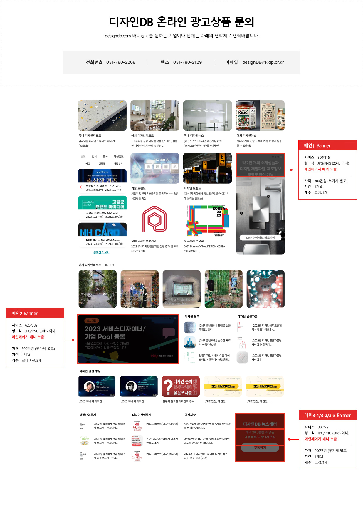This screenshot has width=363, height=514.
Task: Select the 예정 status filter
Action: (x=88, y=163)
